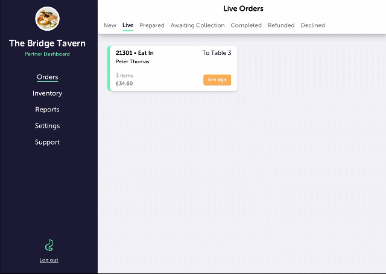The width and height of the screenshot is (386, 274).
Task: Select the Live orders tab
Action: point(128,25)
